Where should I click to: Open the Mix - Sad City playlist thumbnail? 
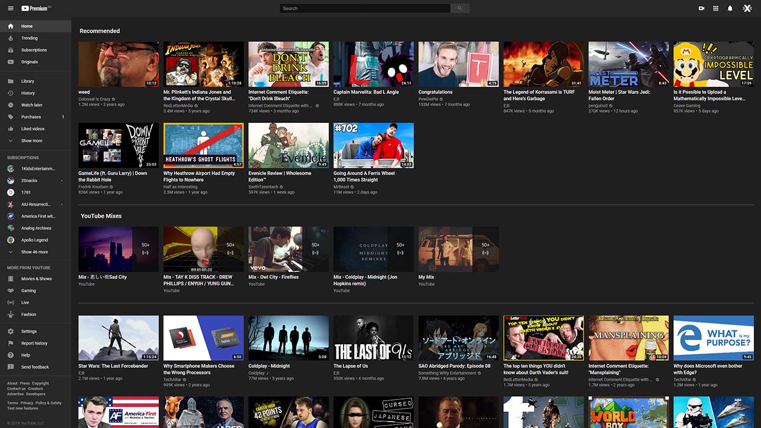[x=119, y=249]
